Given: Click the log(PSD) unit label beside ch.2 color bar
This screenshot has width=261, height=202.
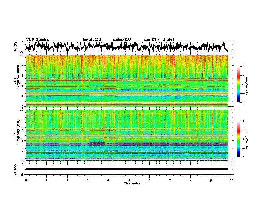Looking at the screenshot, I should coord(247,140).
